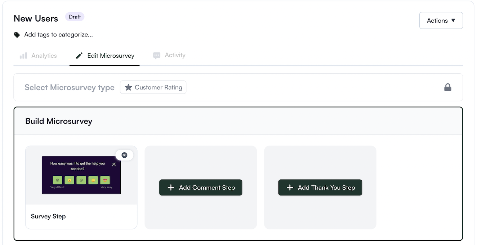Click the Draft status badge
This screenshot has height=245, width=477.
tap(75, 17)
